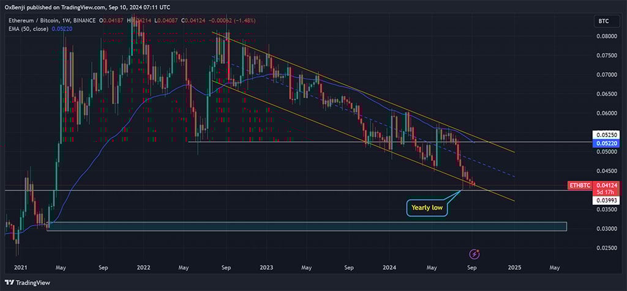Click the 0.03000 price axis label
The image size is (627, 291).
click(x=606, y=229)
